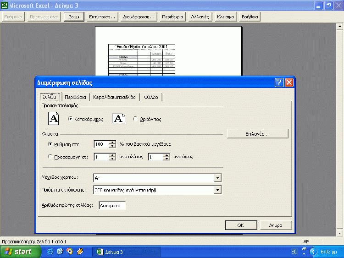Screen dimensions: 344x258
Task: Click the scaling percentage input field
Action: tap(101, 144)
